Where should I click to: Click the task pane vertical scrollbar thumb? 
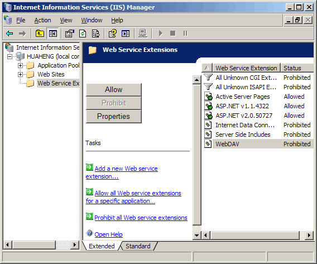click(x=196, y=155)
